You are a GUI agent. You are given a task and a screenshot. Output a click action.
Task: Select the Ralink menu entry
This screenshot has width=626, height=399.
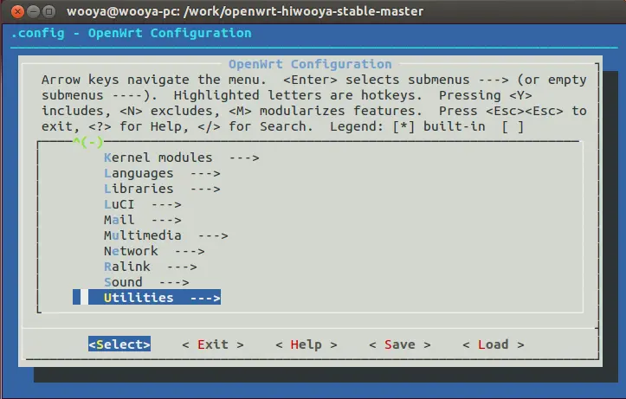click(x=150, y=267)
